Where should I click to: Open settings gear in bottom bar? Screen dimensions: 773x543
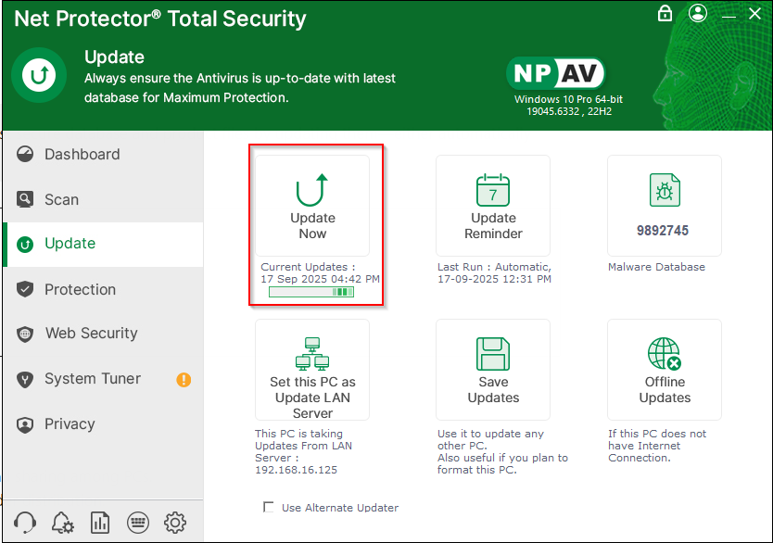[174, 522]
